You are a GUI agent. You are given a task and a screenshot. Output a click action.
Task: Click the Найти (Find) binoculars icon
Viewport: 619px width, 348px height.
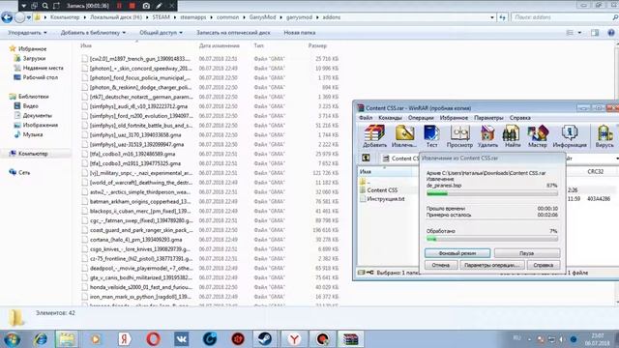512,136
